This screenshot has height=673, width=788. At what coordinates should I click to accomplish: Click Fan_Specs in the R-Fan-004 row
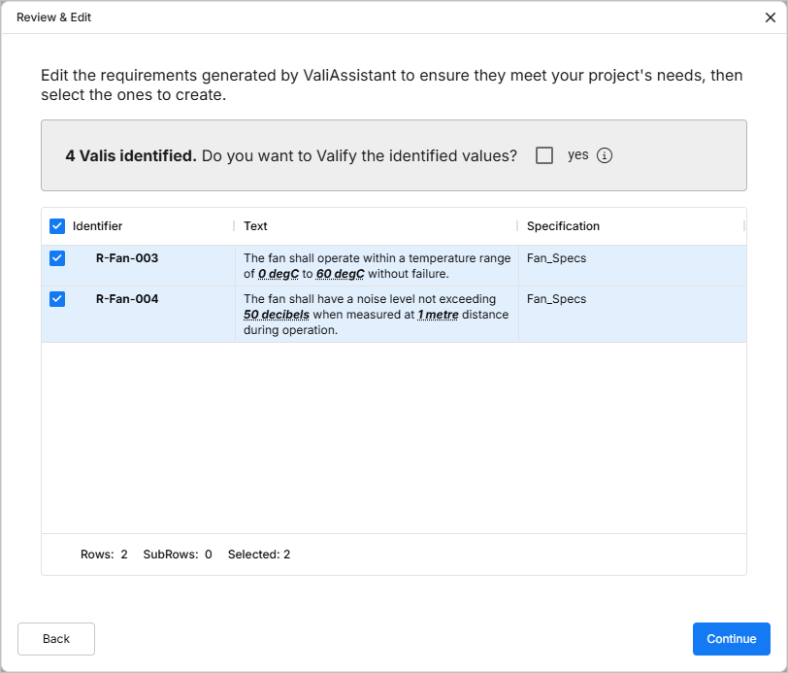click(x=556, y=299)
